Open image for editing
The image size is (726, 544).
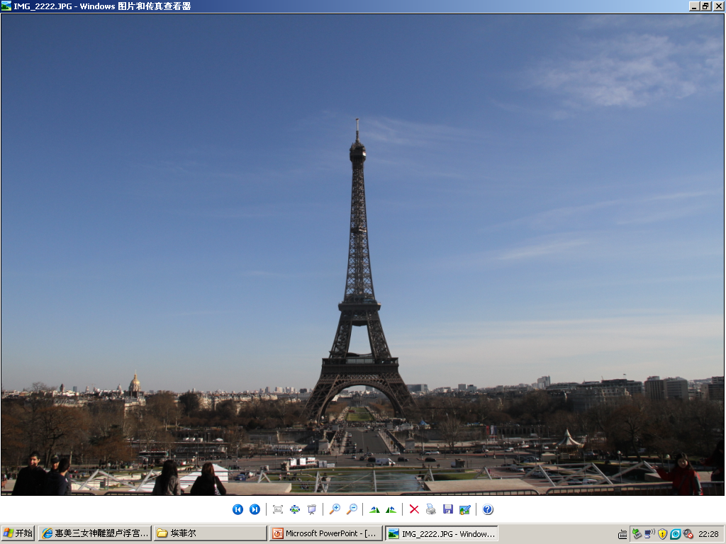(x=464, y=509)
